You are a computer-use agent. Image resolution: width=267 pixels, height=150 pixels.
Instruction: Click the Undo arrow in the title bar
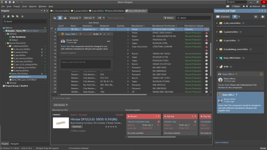(x=17, y=2)
